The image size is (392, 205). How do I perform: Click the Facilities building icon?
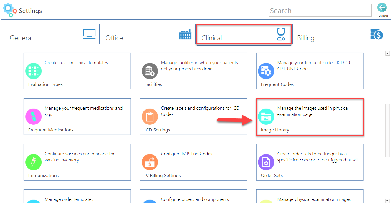click(150, 71)
